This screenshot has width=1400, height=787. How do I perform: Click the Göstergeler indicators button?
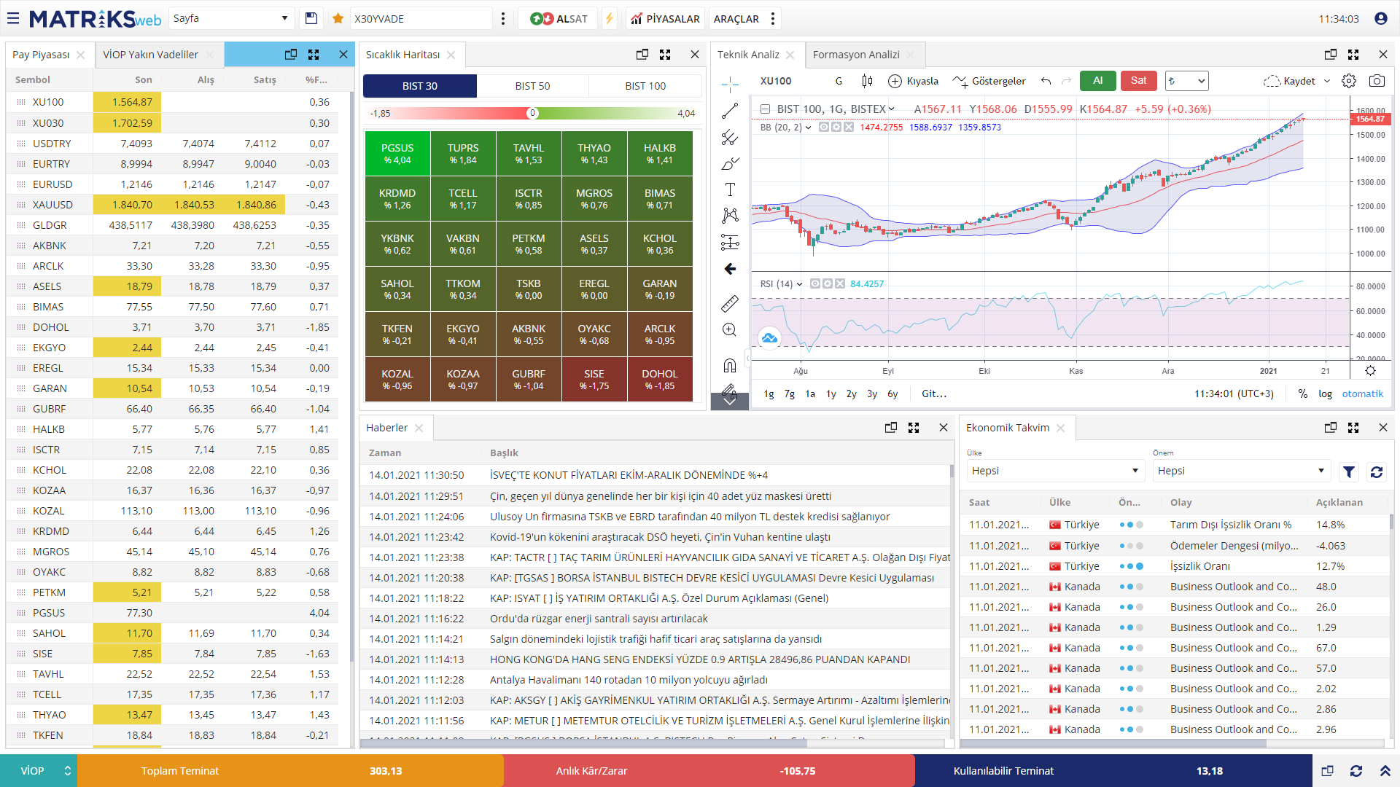(x=989, y=81)
